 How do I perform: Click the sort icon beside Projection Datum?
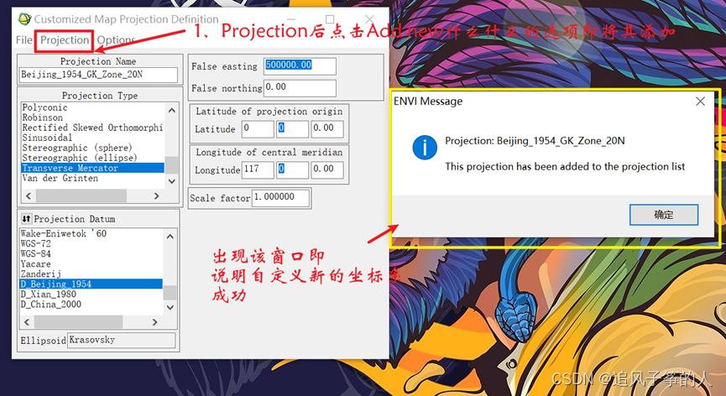[x=26, y=218]
